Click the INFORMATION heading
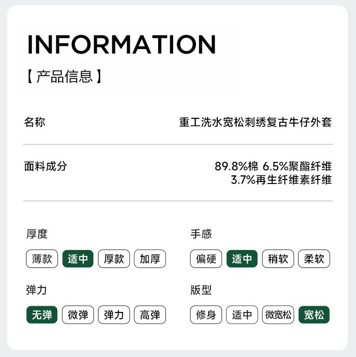This screenshot has height=357, width=356. point(122,44)
